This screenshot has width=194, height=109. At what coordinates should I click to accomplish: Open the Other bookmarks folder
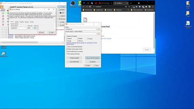click(137, 10)
